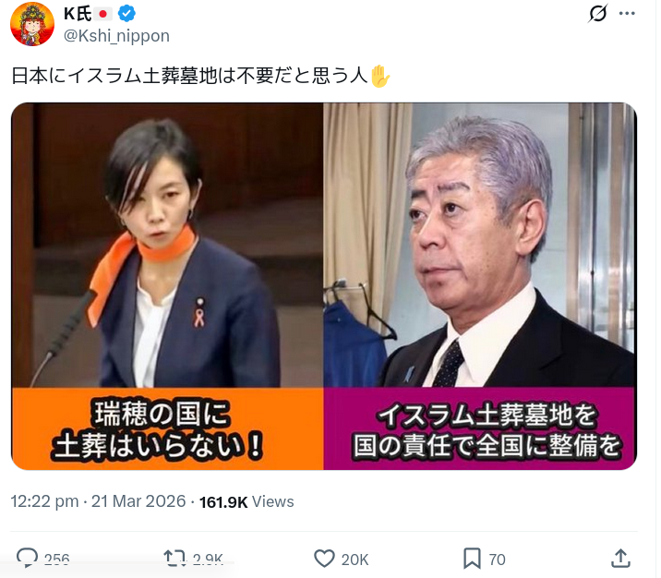Share the post via upload icon
The height and width of the screenshot is (578, 661).
point(620,559)
